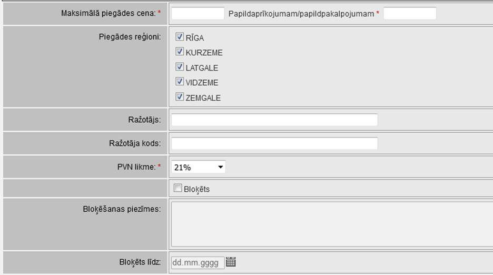Click the "Bloķēšanas piezīmes:" label text

pyautogui.click(x=122, y=209)
